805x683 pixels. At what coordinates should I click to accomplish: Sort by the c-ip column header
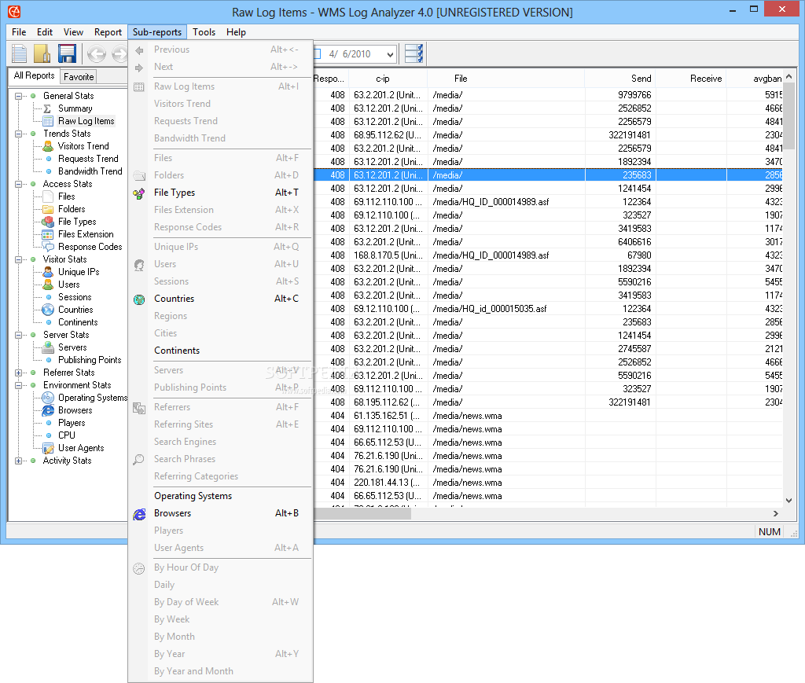click(x=388, y=79)
